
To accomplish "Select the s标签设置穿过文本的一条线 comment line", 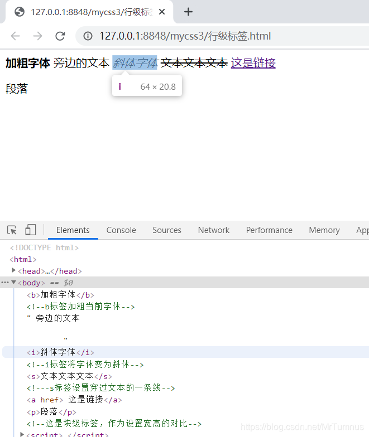I will pos(100,388).
